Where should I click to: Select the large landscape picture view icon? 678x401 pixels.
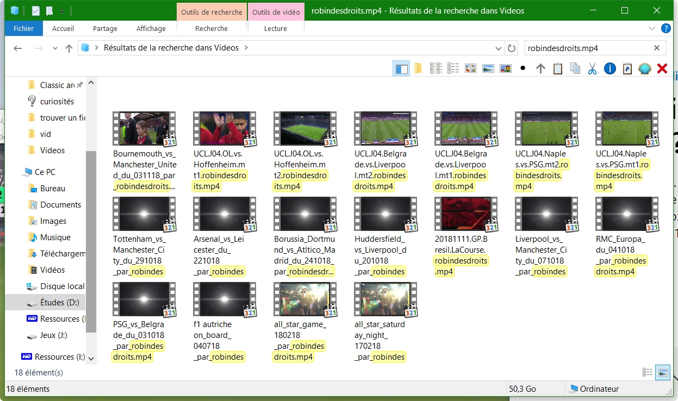tap(488, 68)
